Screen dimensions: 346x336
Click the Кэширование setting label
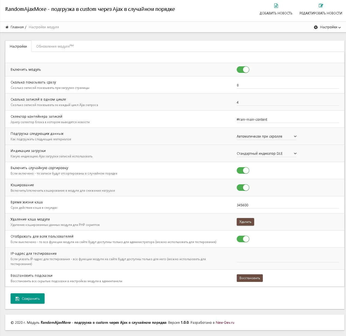coord(22,185)
